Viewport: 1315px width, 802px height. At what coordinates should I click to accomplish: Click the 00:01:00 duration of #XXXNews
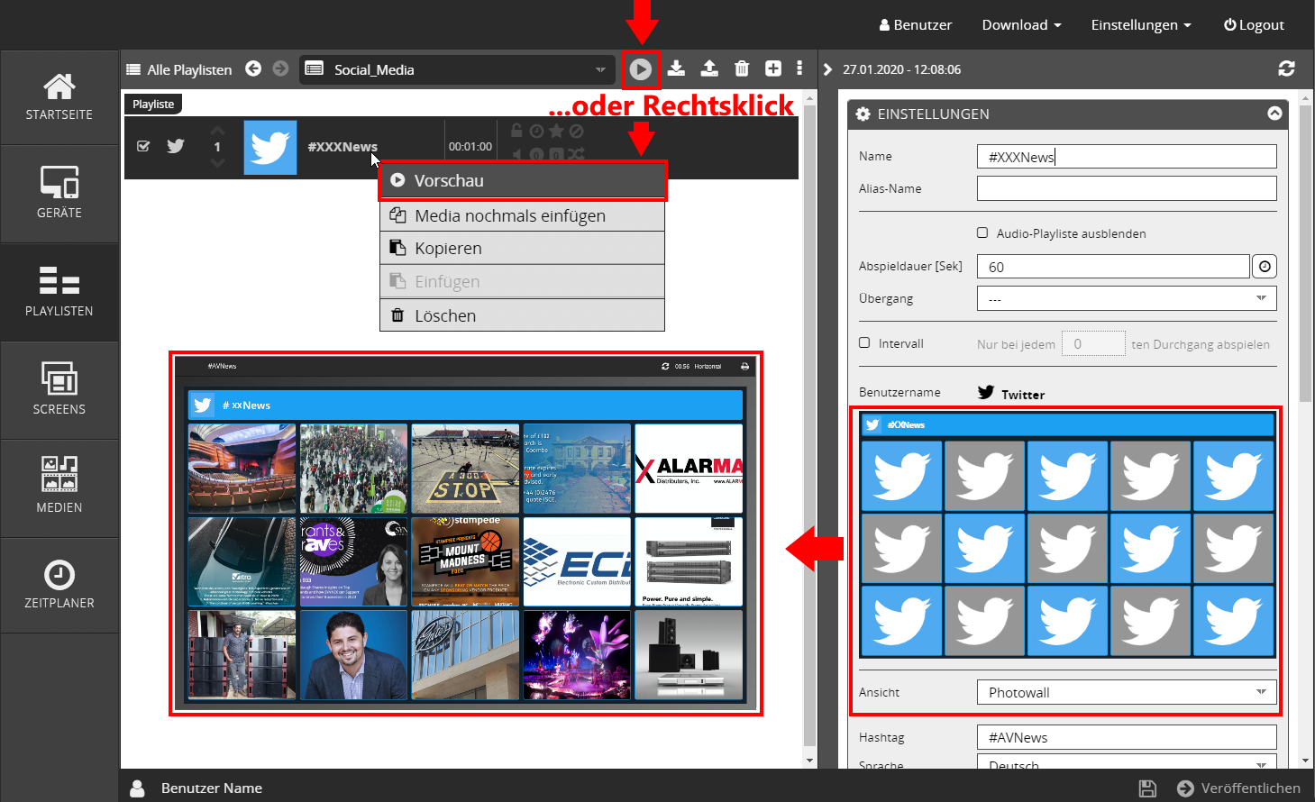point(470,147)
